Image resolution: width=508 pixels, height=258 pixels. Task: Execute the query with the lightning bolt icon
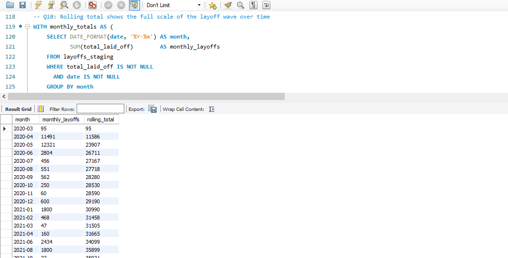coord(39,5)
